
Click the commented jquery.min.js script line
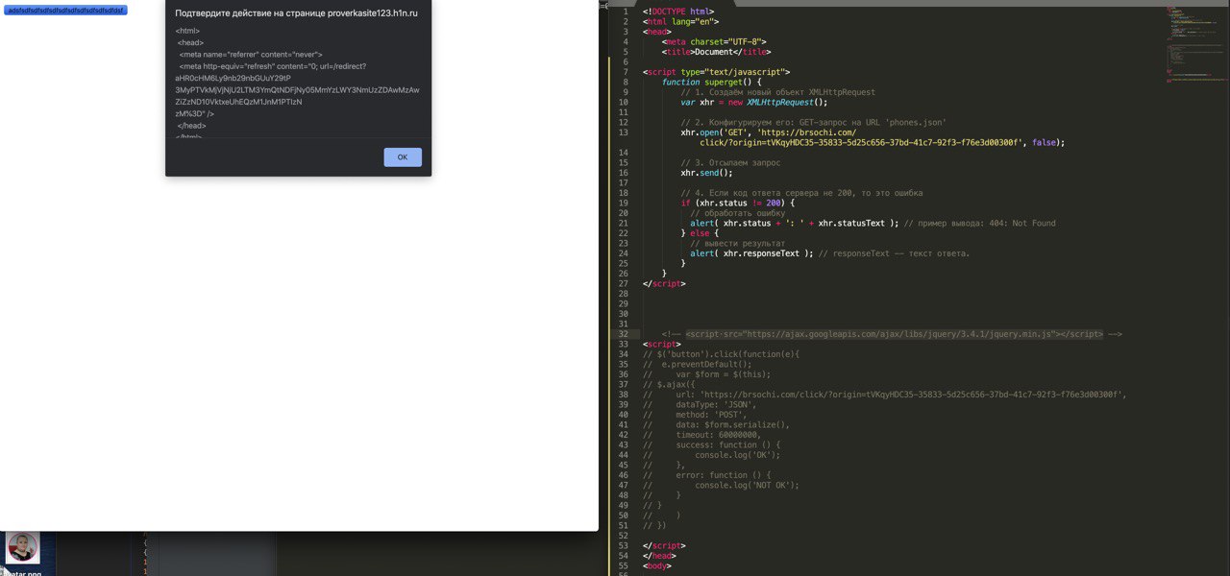click(x=891, y=334)
